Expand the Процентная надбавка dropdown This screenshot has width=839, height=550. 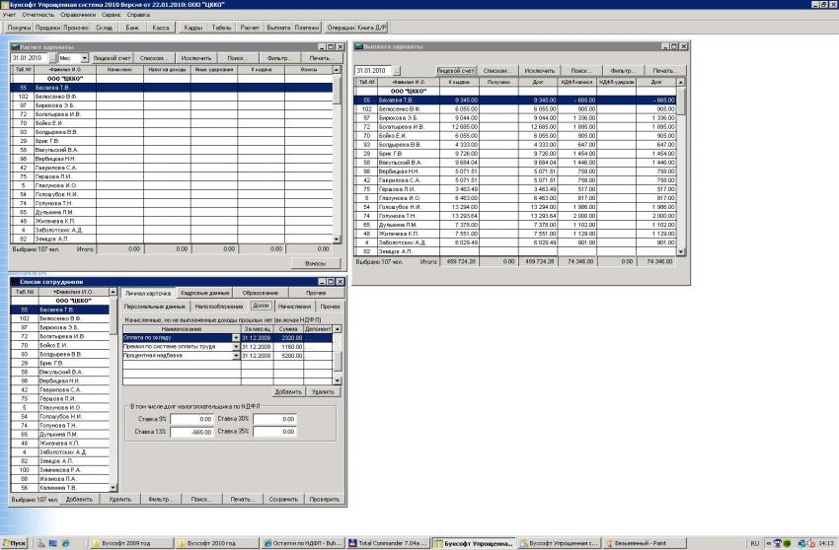click(236, 356)
